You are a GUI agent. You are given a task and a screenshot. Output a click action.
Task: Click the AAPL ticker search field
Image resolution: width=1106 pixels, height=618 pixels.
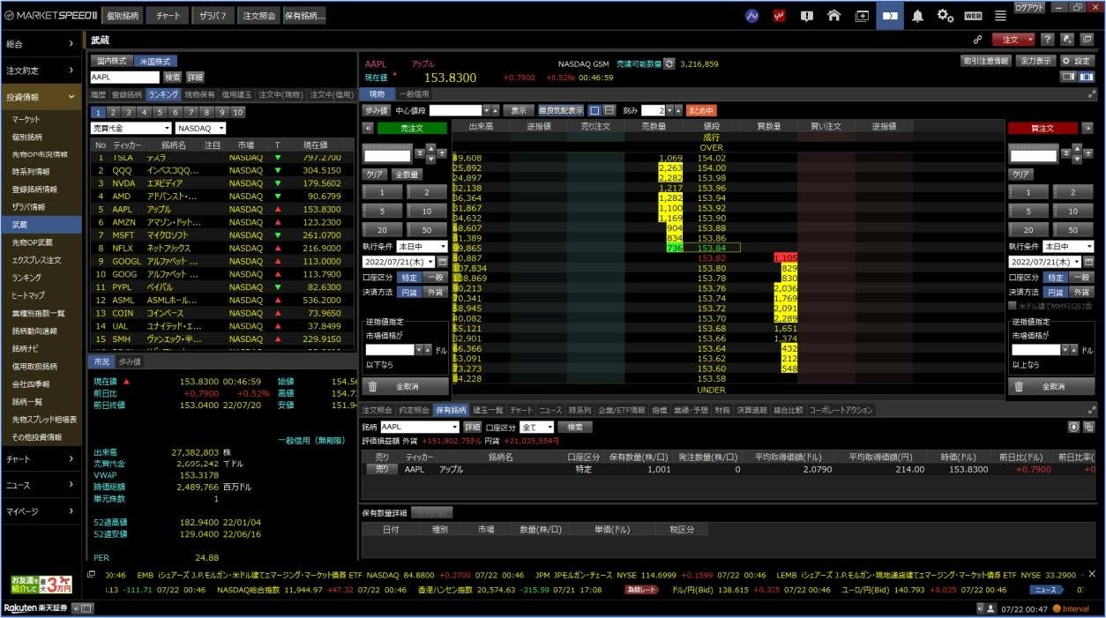124,78
